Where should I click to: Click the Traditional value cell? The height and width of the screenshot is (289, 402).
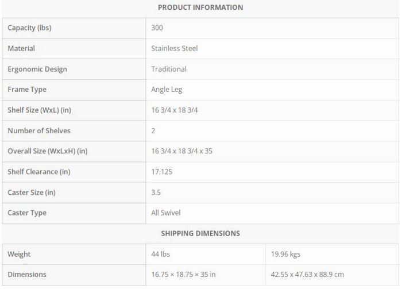(169, 70)
